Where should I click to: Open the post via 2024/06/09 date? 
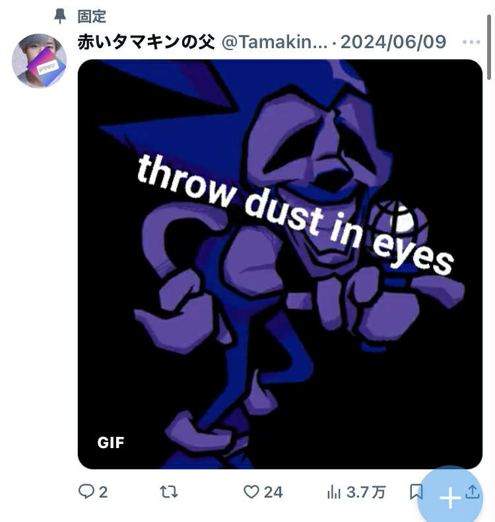click(393, 42)
